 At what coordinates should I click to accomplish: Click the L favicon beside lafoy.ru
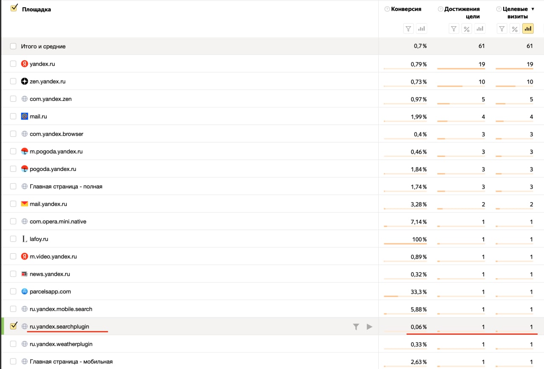tap(25, 239)
